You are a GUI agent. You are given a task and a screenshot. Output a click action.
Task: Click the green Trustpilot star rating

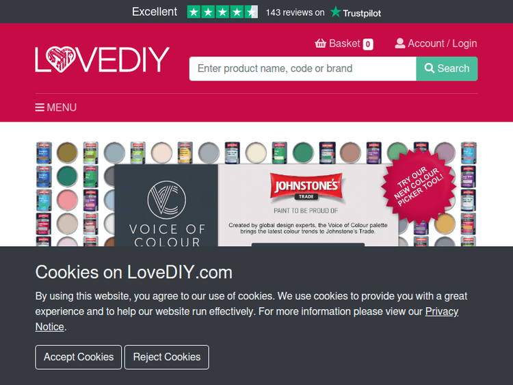(x=222, y=12)
